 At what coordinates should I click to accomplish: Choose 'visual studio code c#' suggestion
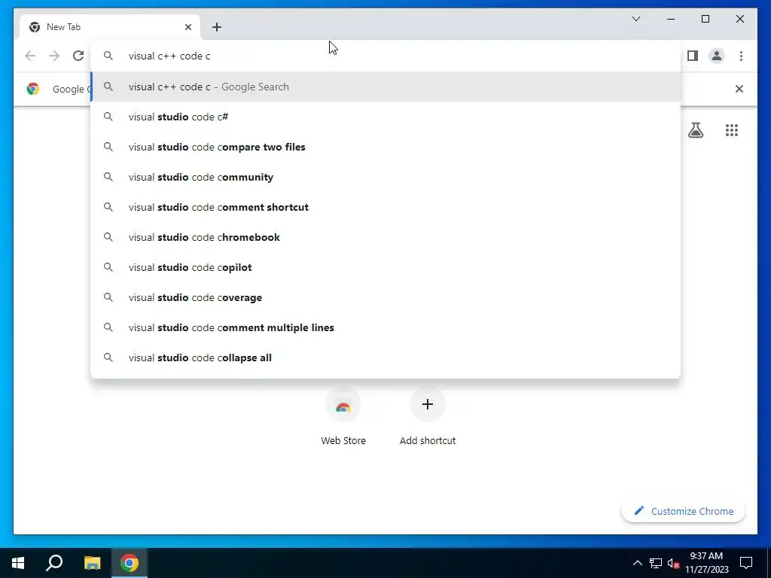point(385,117)
